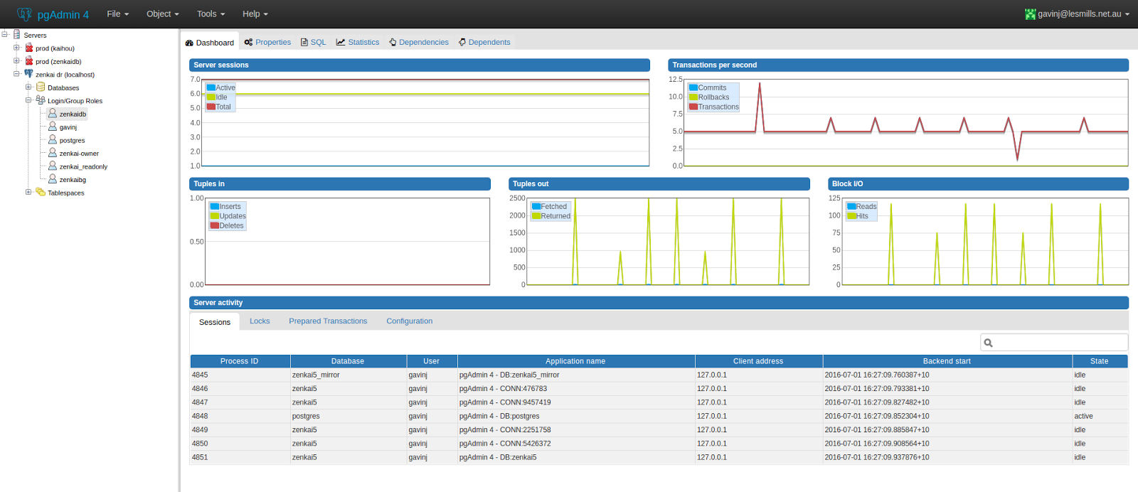1138x492 pixels.
Task: Sort by the Backend start column header
Action: [x=947, y=361]
